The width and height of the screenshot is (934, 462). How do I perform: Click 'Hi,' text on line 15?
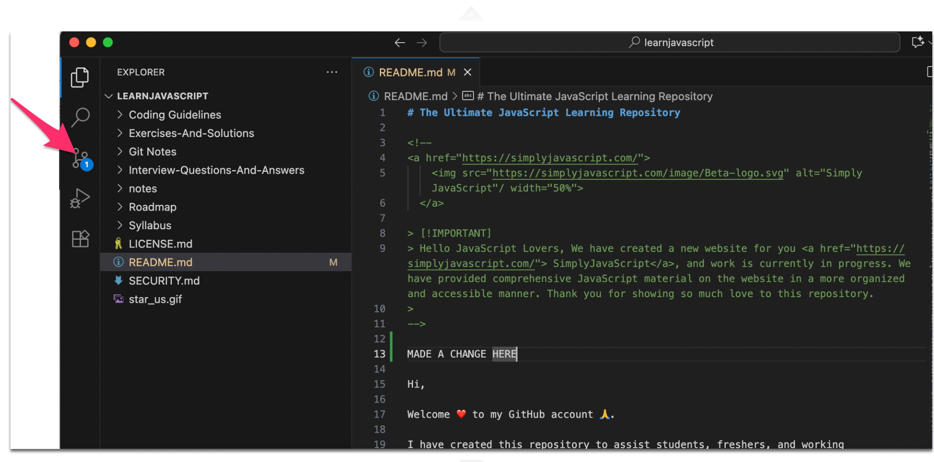click(416, 385)
